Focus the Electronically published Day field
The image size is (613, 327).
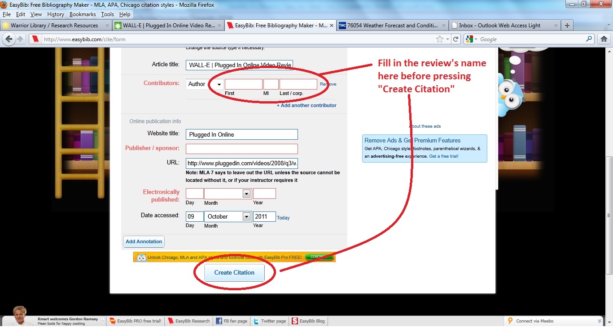click(x=195, y=194)
